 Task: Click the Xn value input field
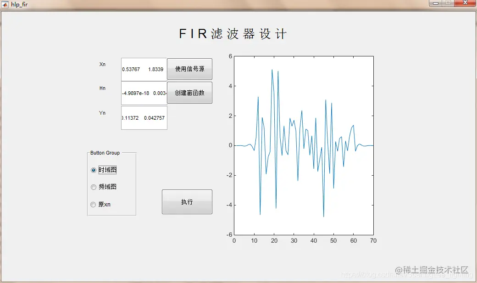click(144, 69)
